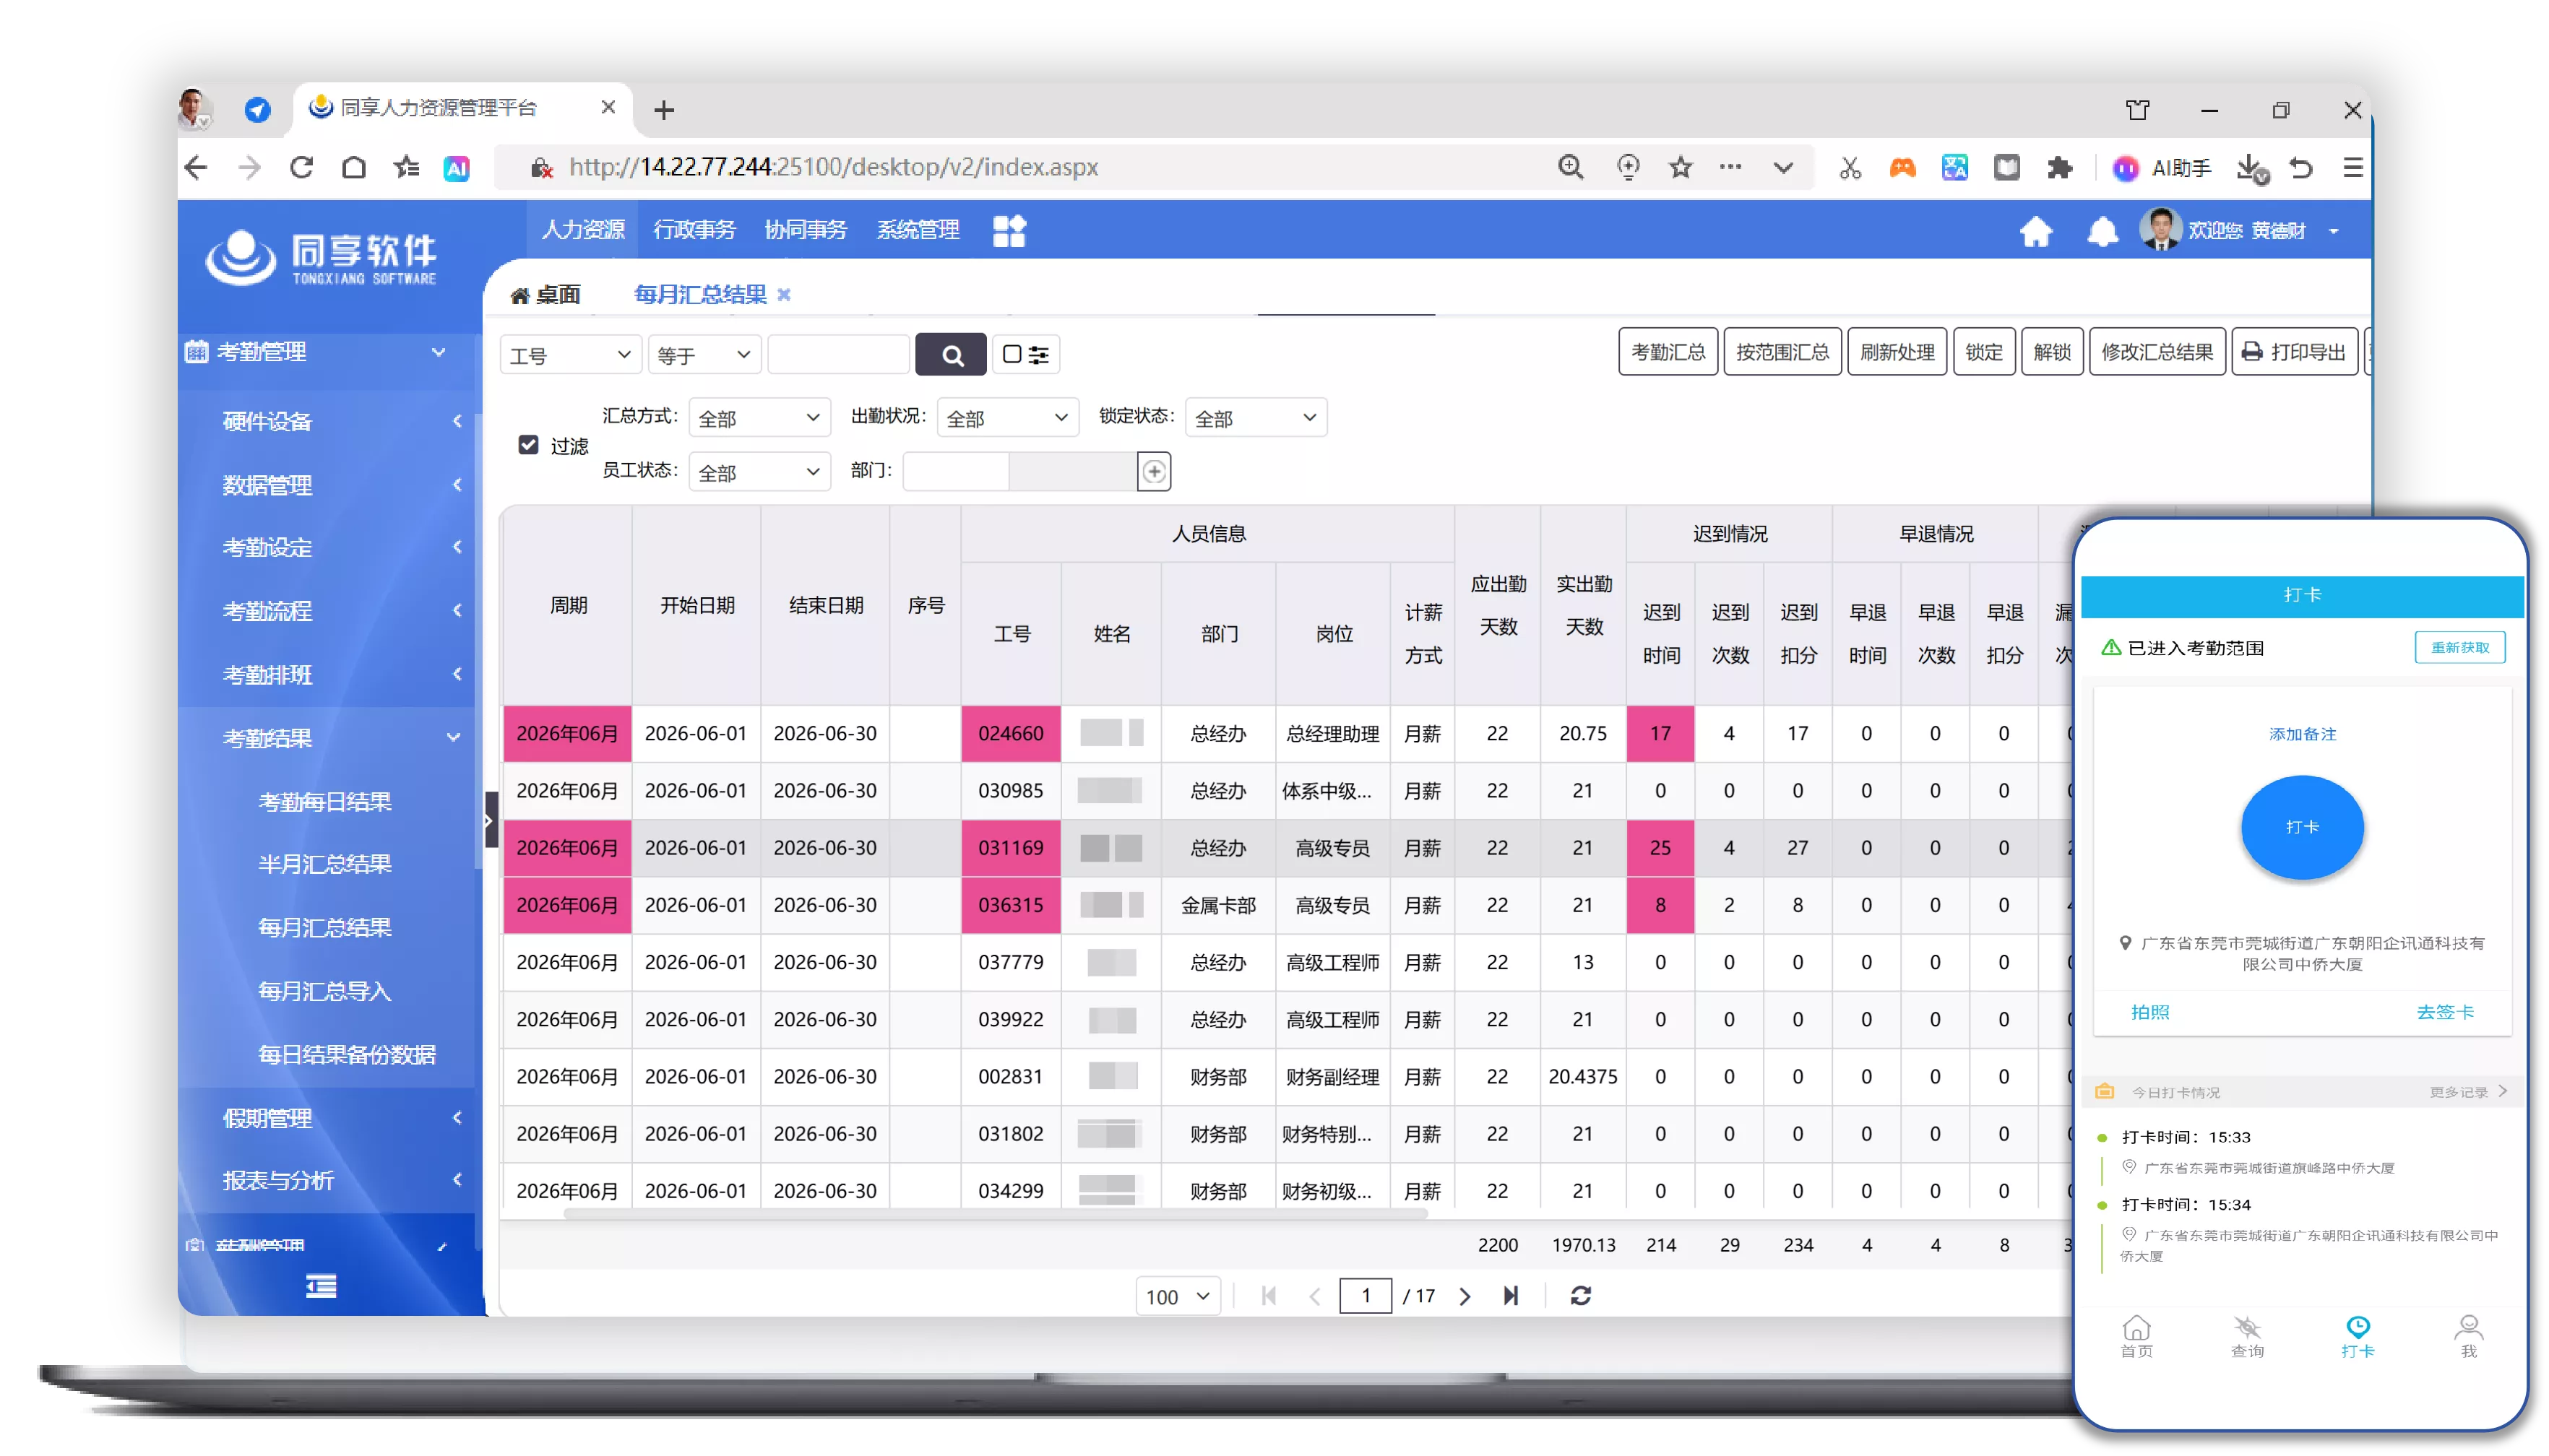
Task: Open the 等于 operator dropdown
Action: click(x=704, y=355)
